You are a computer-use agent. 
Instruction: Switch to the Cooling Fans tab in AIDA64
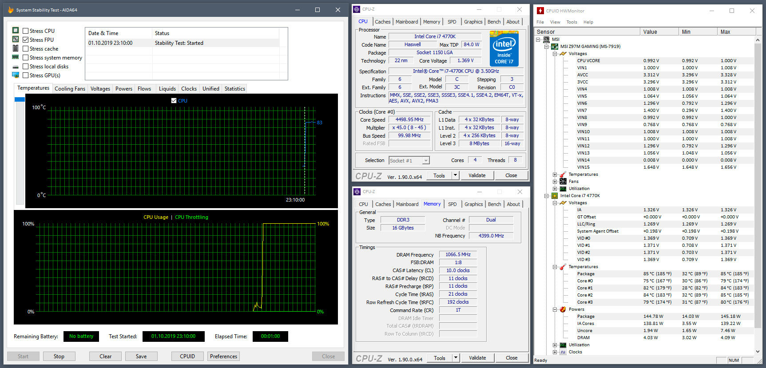pyautogui.click(x=70, y=89)
